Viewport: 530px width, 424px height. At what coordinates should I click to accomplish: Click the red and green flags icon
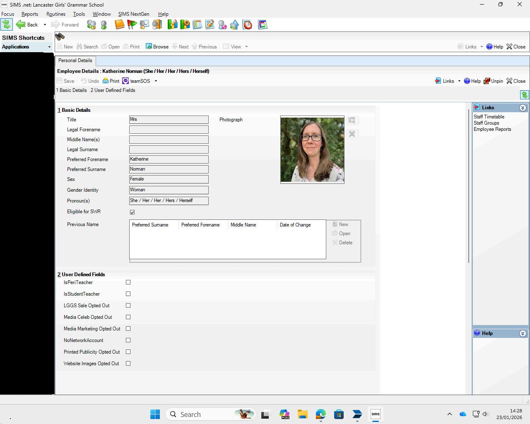tap(132, 25)
